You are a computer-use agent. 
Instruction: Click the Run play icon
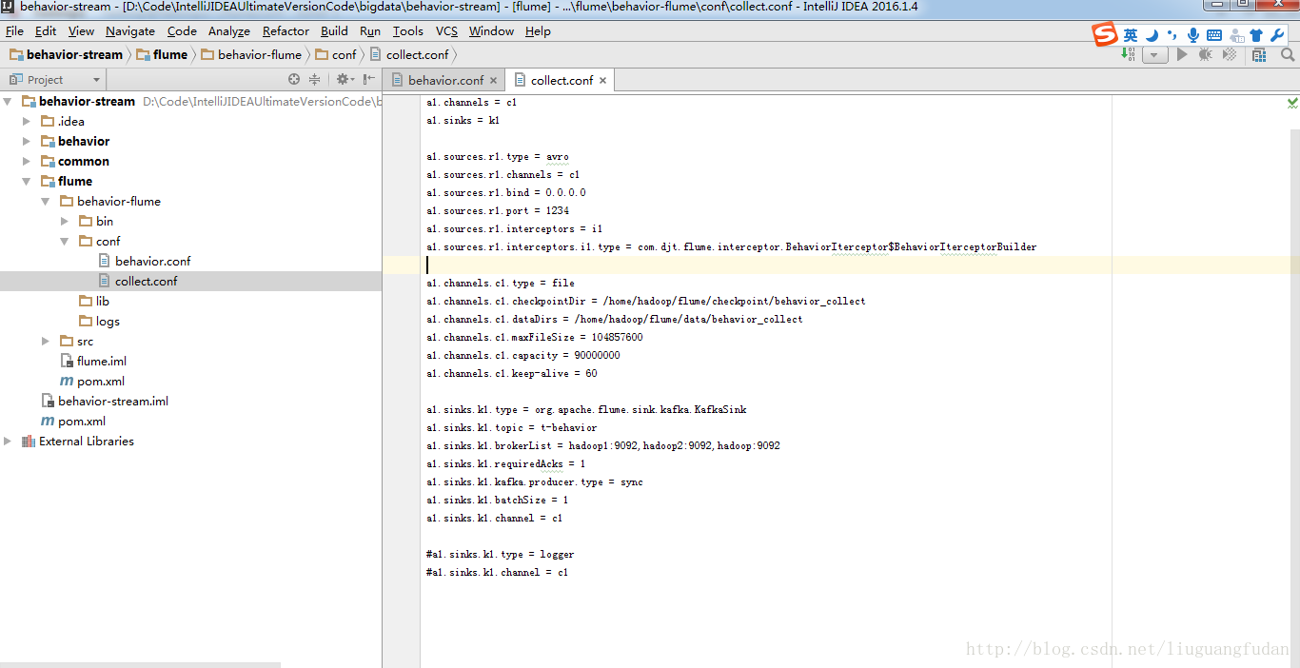click(x=1182, y=54)
